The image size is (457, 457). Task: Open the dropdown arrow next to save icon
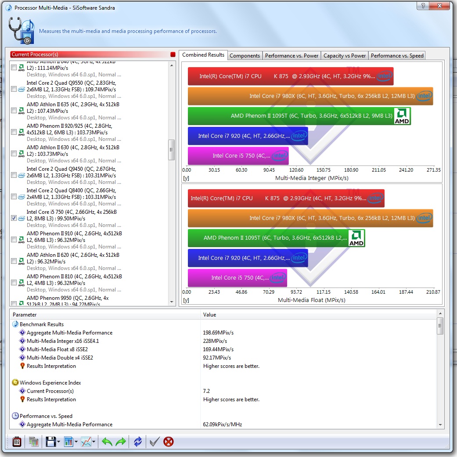pyautogui.click(x=58, y=442)
